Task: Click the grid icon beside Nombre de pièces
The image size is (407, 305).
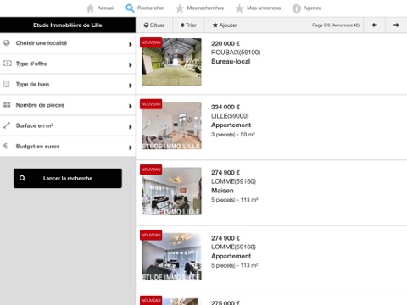Action: coord(7,105)
